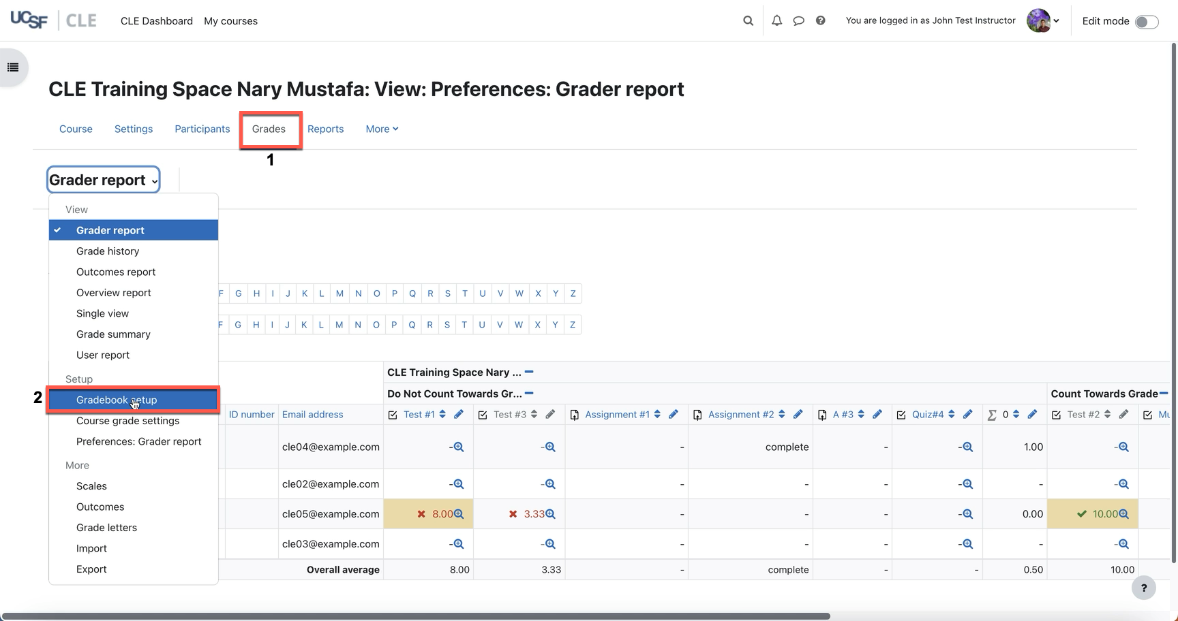Open Assignment #2 column header link

[741, 414]
